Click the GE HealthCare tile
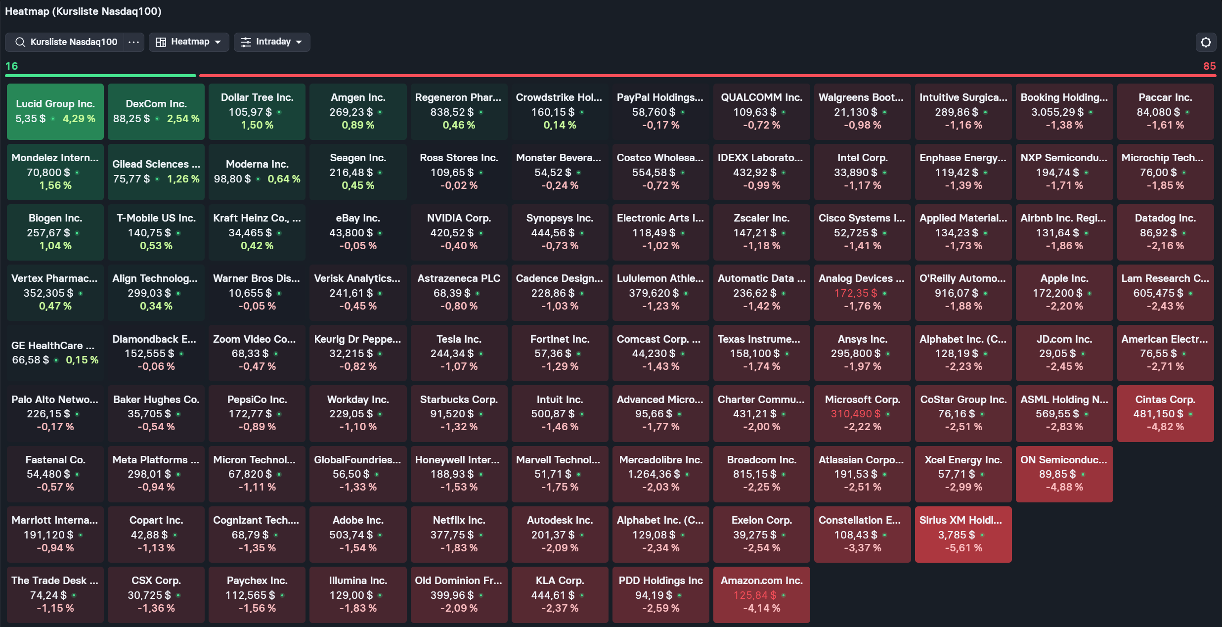 [55, 353]
